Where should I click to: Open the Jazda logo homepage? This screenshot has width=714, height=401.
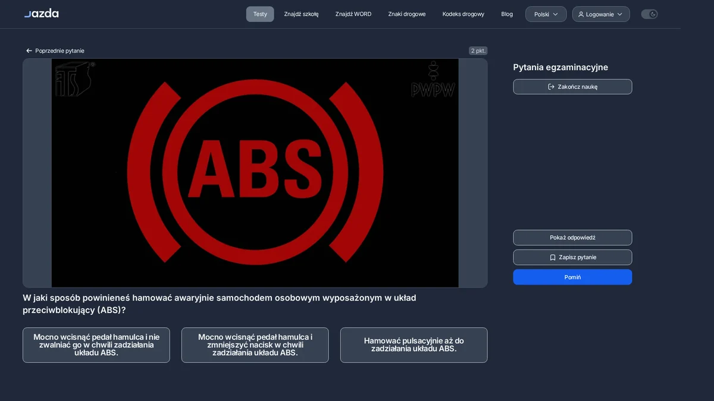pos(41,14)
